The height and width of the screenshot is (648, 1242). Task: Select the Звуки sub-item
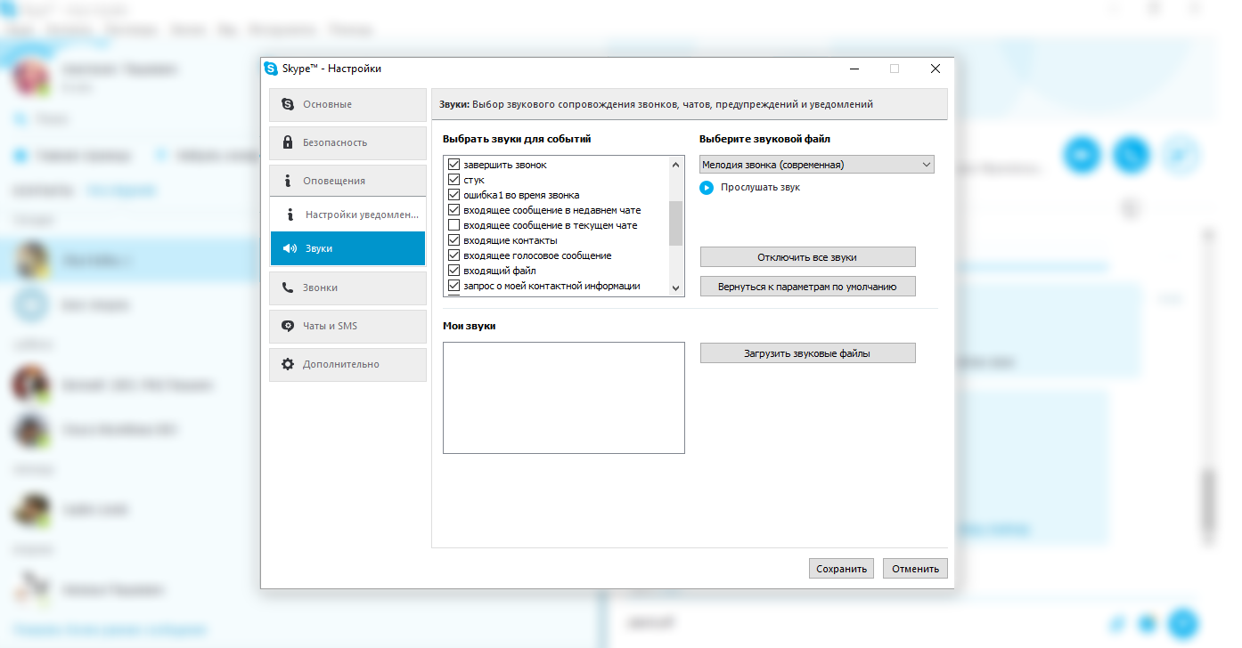pos(348,248)
